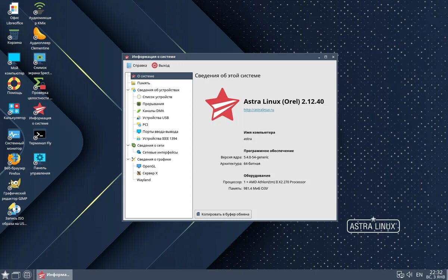Click the 64-битная architecture value
448x280 pixels.
(252, 164)
